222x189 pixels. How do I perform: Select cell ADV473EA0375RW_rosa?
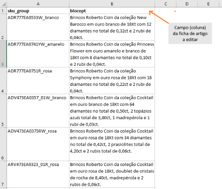point(38,144)
